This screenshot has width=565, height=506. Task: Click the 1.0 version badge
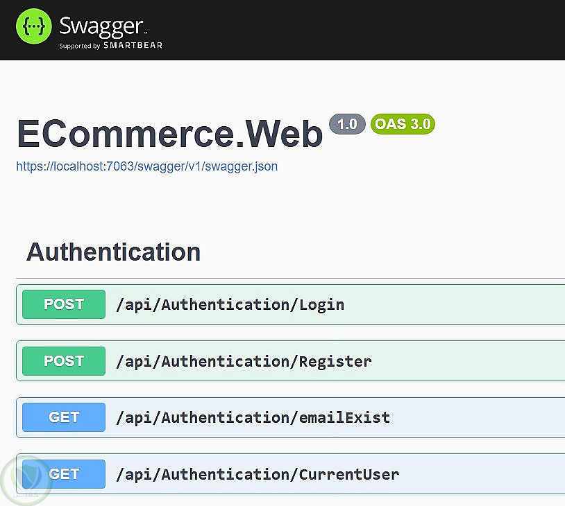point(346,124)
